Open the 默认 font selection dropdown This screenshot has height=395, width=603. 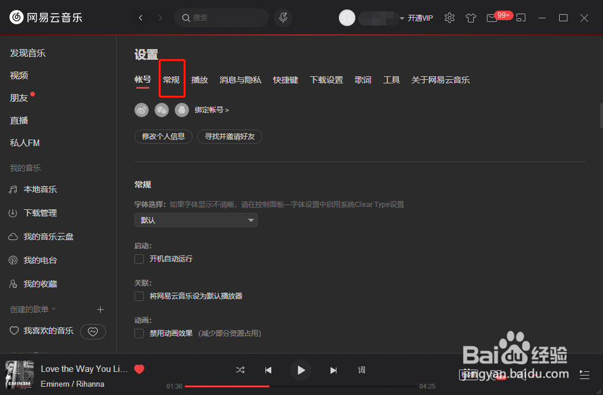(195, 219)
